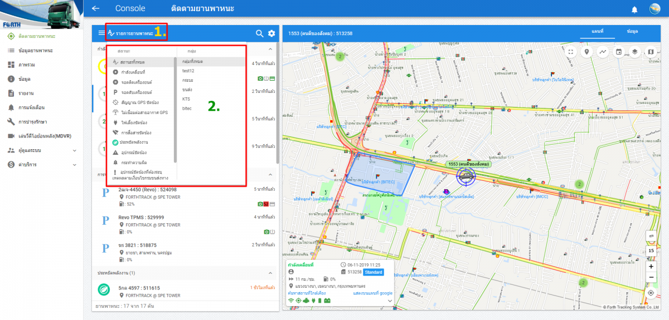Viewport: 669px width, 320px height.
Task: Open the รายการยานพาหนะ filter dropdown
Action: point(136,33)
